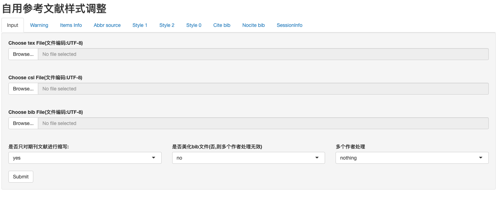
Task: Click the bib file name field
Action: tap(263, 123)
